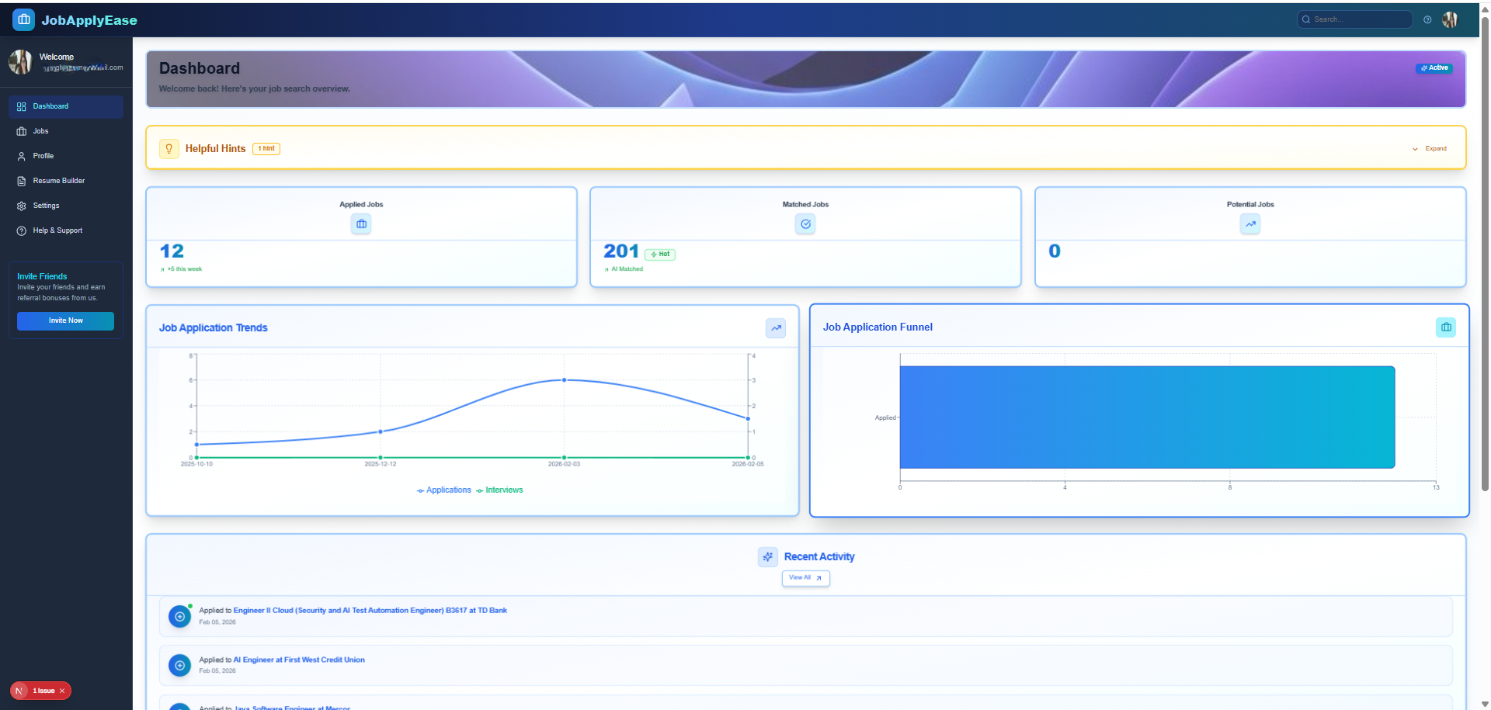Open the Dashboard grid icon in sidebar
Screen dimensions: 1491x710
click(x=22, y=106)
